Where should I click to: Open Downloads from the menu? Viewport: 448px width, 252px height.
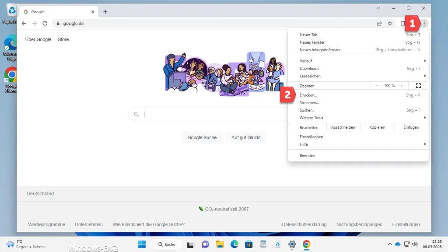(x=358, y=69)
